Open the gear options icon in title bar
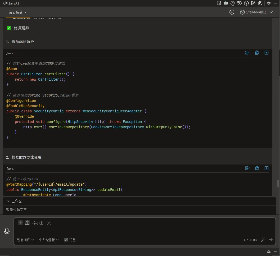 (269, 3)
